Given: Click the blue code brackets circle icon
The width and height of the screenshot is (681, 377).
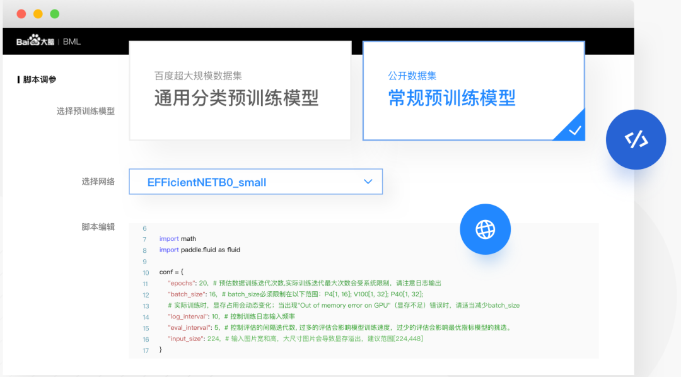Looking at the screenshot, I should (x=636, y=139).
